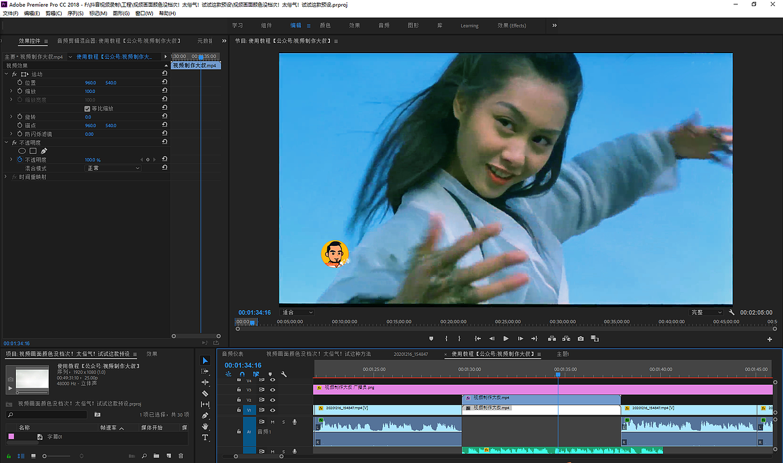Click the New Item icon in Project panel
Image resolution: width=783 pixels, height=463 pixels.
(x=168, y=456)
